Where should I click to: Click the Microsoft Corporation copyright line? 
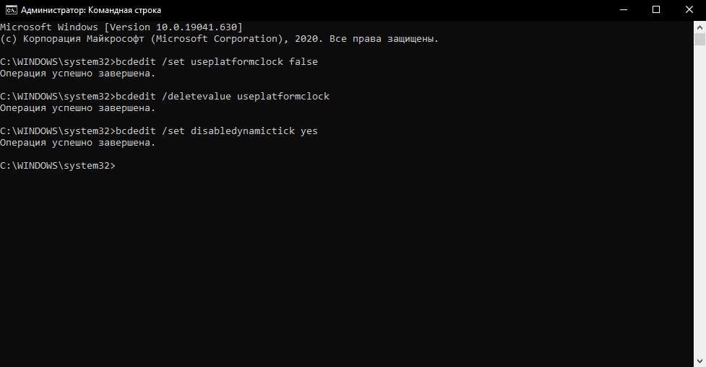point(219,39)
